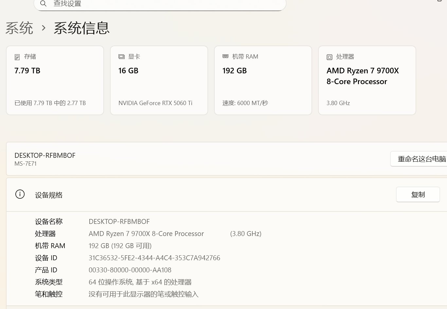Image resolution: width=447 pixels, height=309 pixels.
Task: Click the device specifications info icon
Action: [x=20, y=194]
